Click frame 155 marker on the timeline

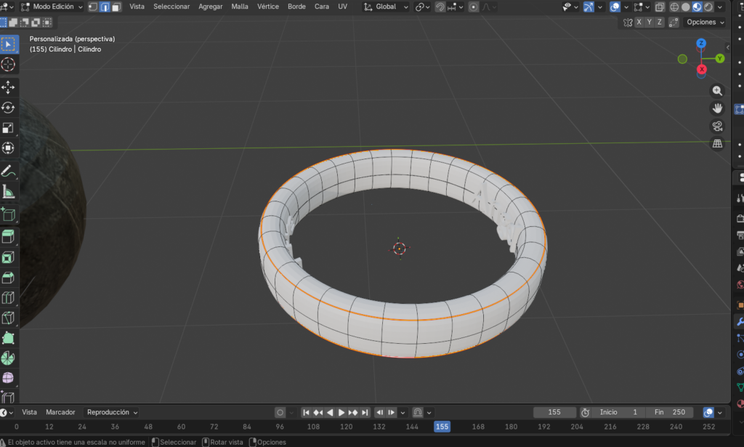click(x=442, y=427)
